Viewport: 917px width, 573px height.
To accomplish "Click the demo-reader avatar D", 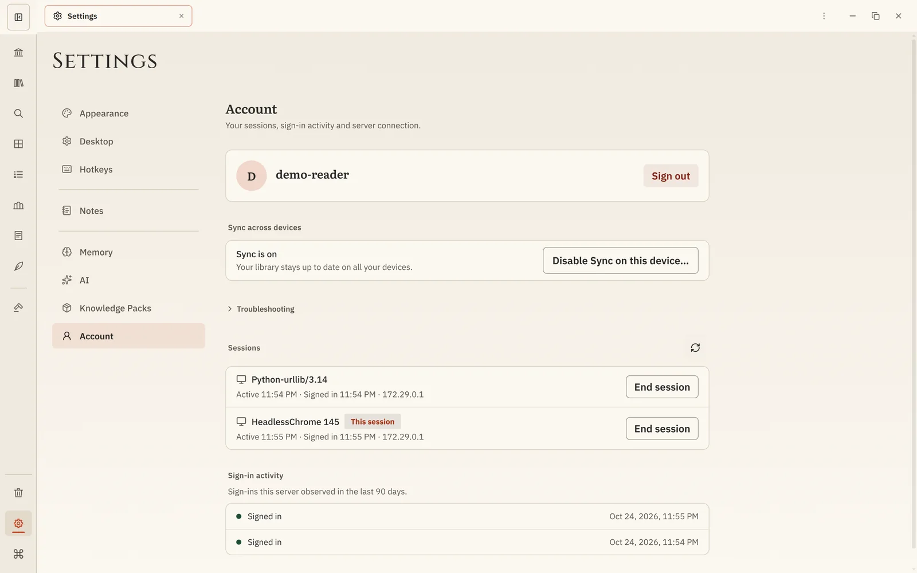I will coord(252,176).
